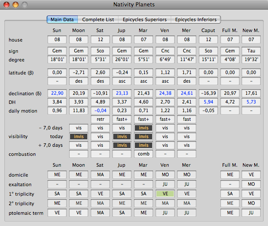Image resolution: width=268 pixels, height=226 pixels.
Task: Click Saturn daily motion value -0,04
Action: point(100,110)
